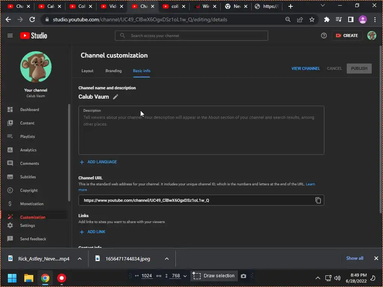The height and width of the screenshot is (287, 383).
Task: Open the Chrome three-dot menu
Action: [375, 19]
